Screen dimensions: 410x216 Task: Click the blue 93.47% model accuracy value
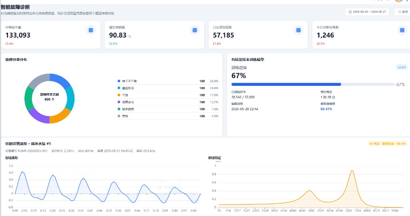click(326, 109)
